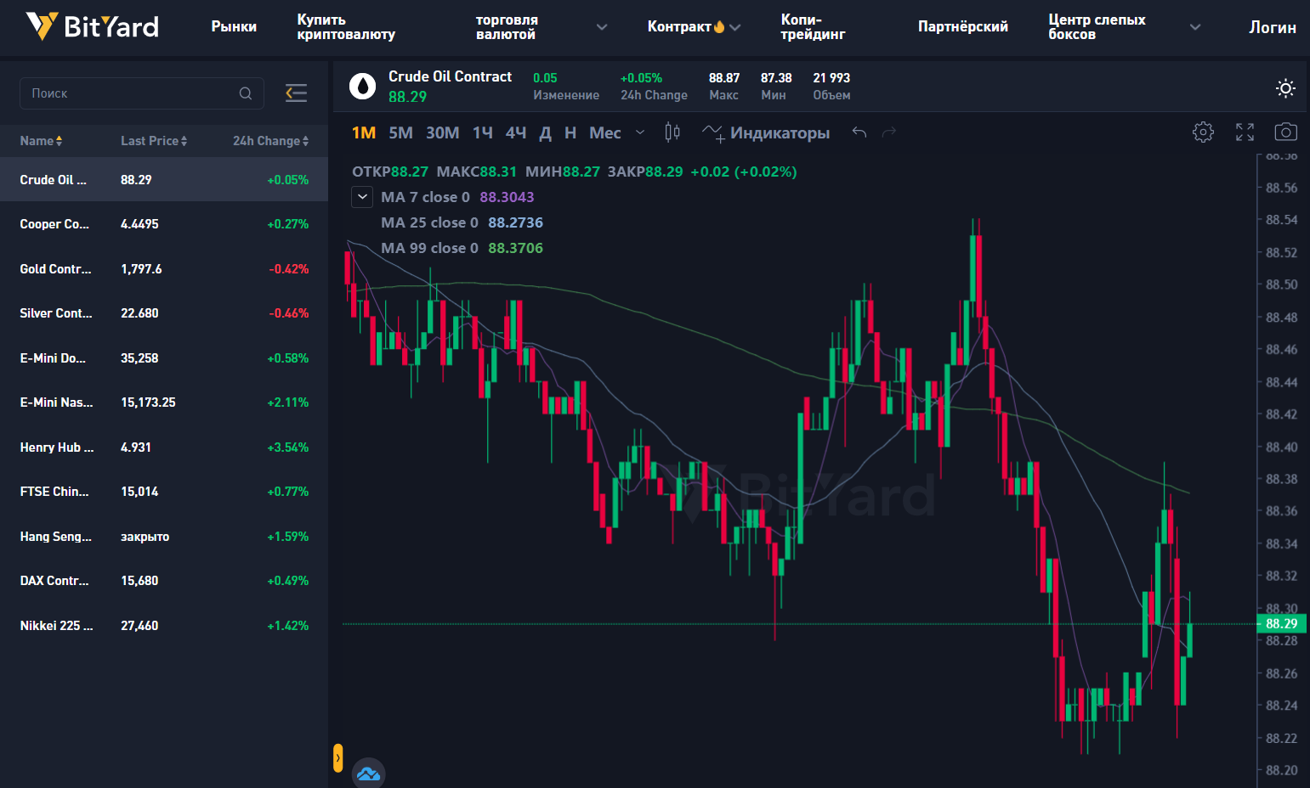The height and width of the screenshot is (788, 1310).
Task: Click the BitYard logo
Action: (92, 26)
